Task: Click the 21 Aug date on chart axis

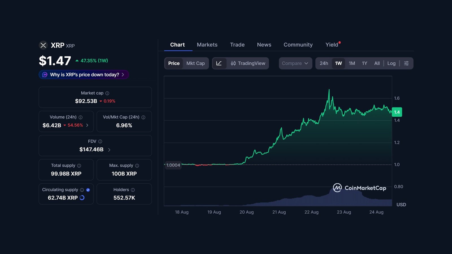Action: pyautogui.click(x=279, y=212)
